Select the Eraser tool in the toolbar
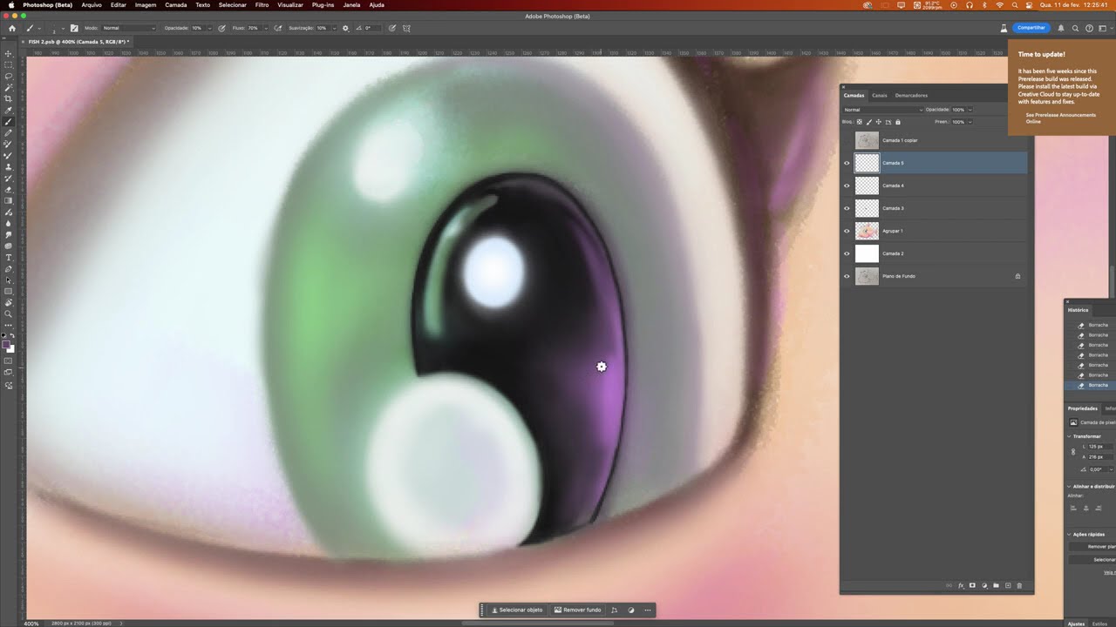The height and width of the screenshot is (627, 1116). point(9,190)
